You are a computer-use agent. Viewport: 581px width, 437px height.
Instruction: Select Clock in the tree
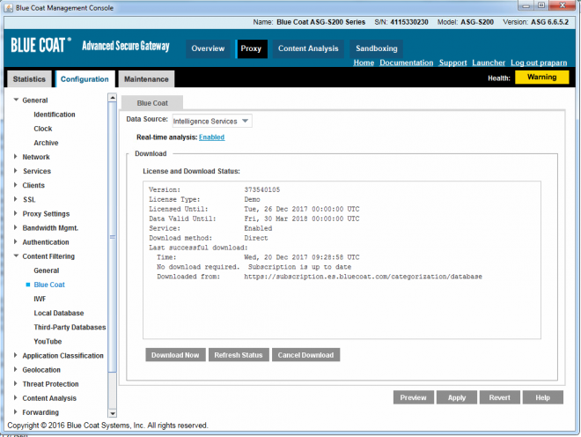(x=43, y=129)
